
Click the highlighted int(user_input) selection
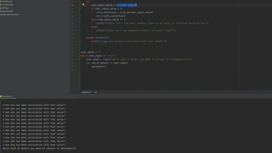tap(126, 5)
